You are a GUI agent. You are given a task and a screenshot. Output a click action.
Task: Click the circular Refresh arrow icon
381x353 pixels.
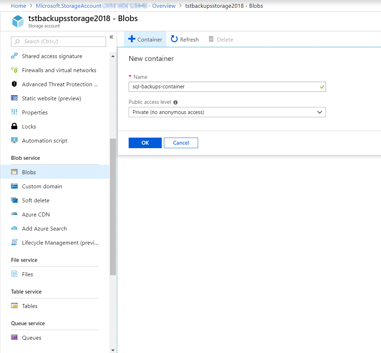[174, 39]
